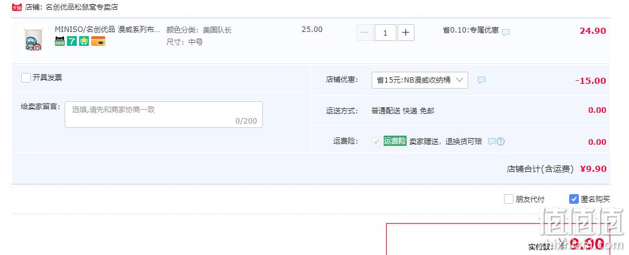Click the item subtotal 24.90
Image resolution: width=629 pixels, height=255 pixels.
point(593,31)
